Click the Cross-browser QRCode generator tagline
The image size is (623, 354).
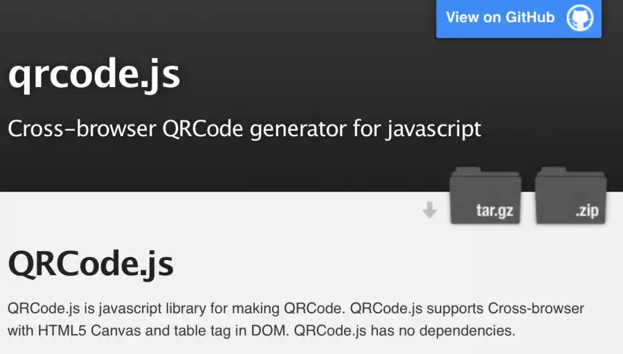coord(244,129)
